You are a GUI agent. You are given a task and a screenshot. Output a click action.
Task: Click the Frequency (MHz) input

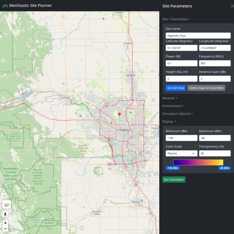click(215, 63)
